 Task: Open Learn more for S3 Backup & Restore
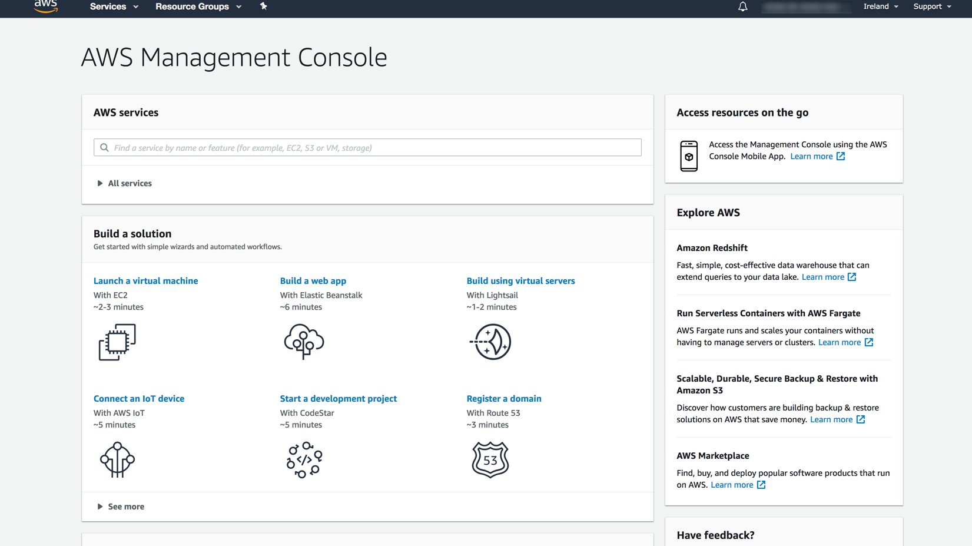(831, 419)
